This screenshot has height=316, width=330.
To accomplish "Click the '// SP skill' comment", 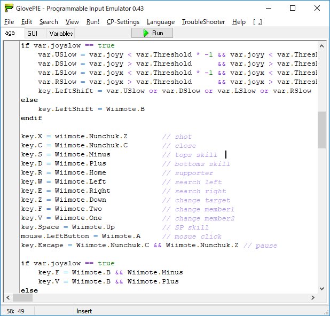I will (x=185, y=227).
